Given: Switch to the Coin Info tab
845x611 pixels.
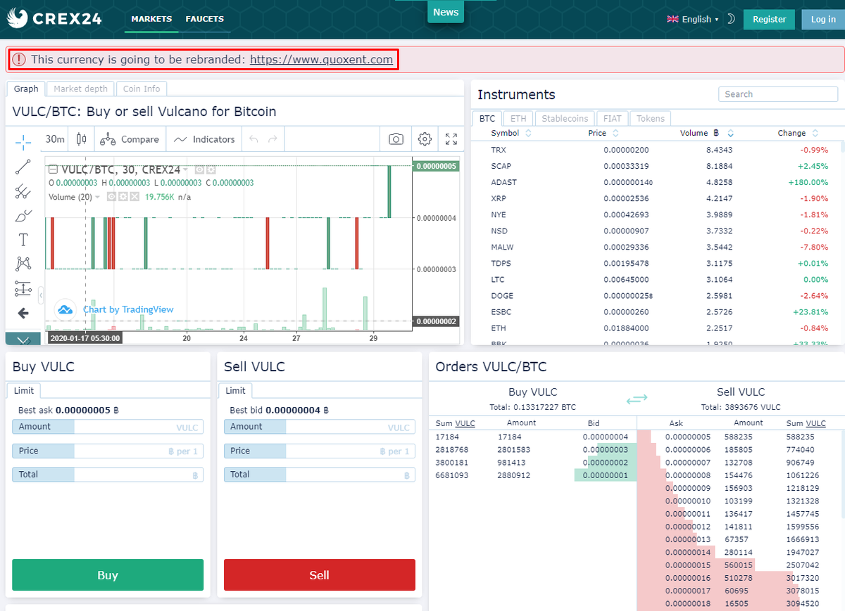Looking at the screenshot, I should click(142, 89).
